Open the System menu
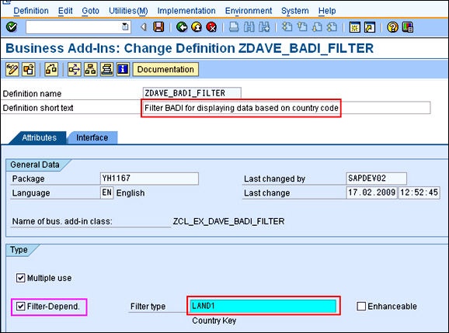 coord(295,11)
